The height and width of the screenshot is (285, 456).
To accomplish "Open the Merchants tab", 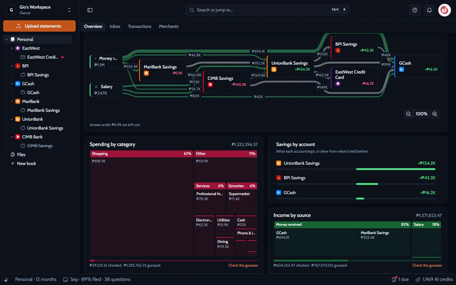I will pyautogui.click(x=169, y=26).
